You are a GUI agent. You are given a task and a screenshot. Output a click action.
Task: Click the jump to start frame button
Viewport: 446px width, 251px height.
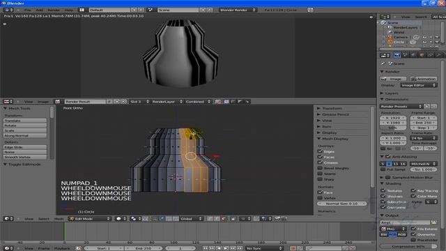point(205,248)
